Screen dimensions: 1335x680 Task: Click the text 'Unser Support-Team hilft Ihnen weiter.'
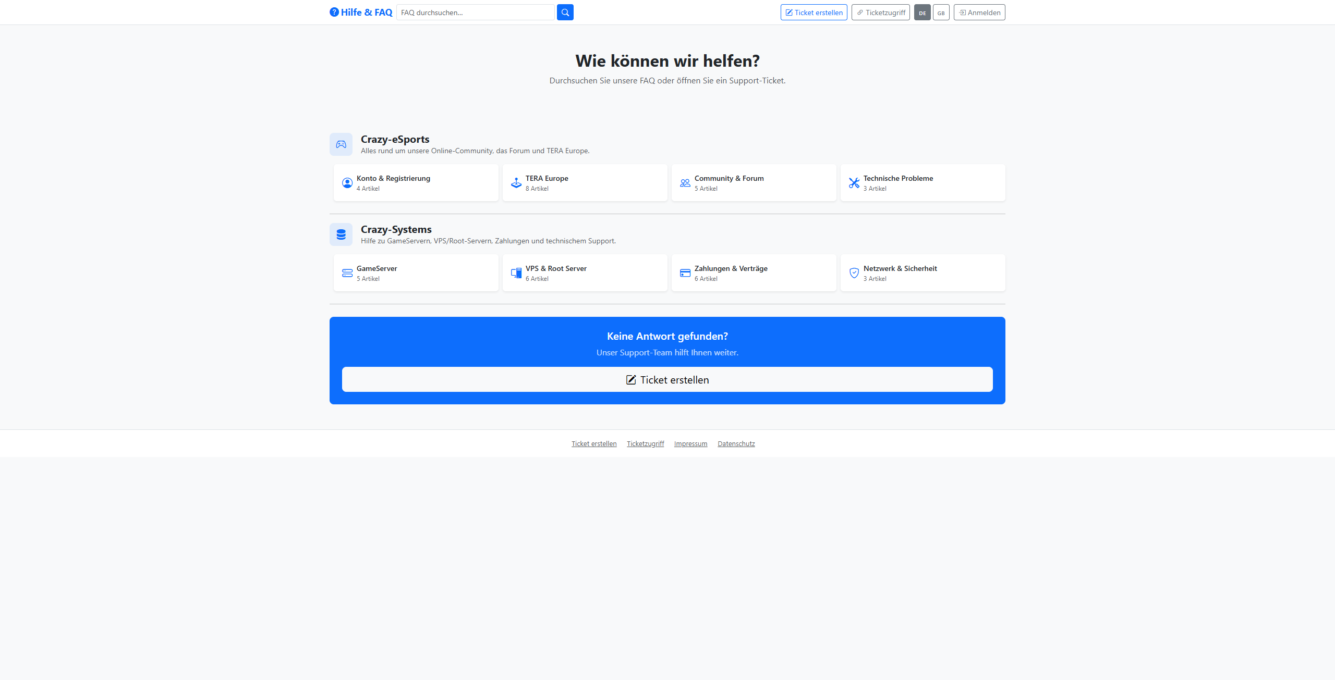(667, 353)
